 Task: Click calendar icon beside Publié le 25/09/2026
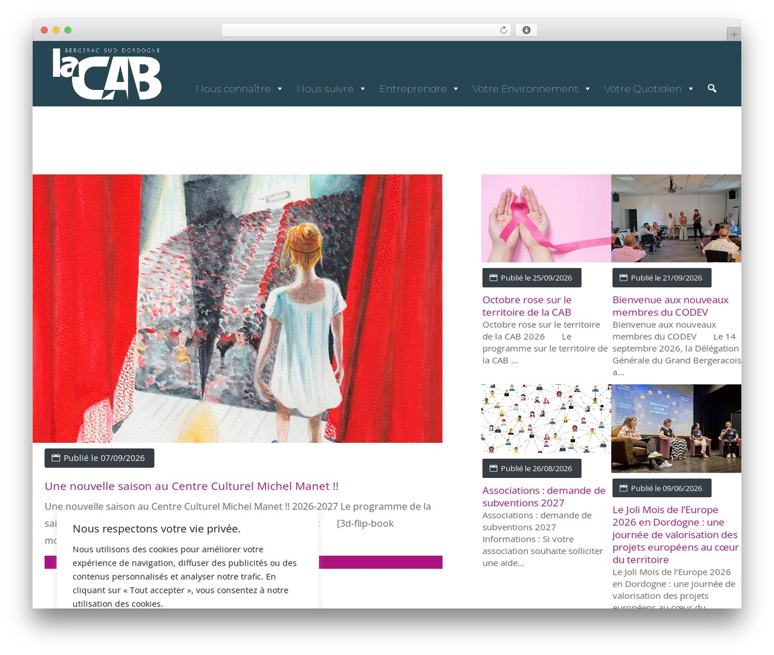[x=493, y=278]
